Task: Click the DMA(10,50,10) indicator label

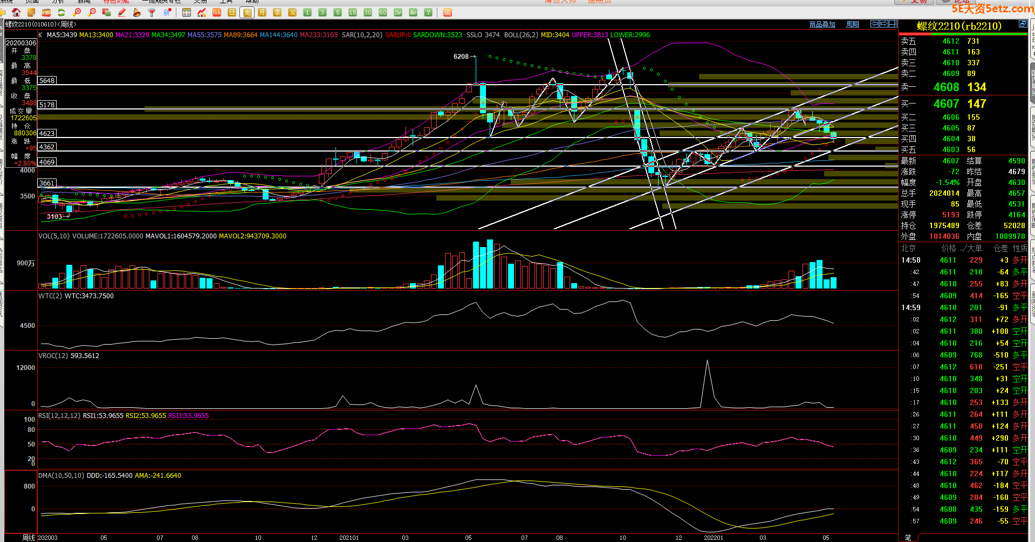Action: 61,476
